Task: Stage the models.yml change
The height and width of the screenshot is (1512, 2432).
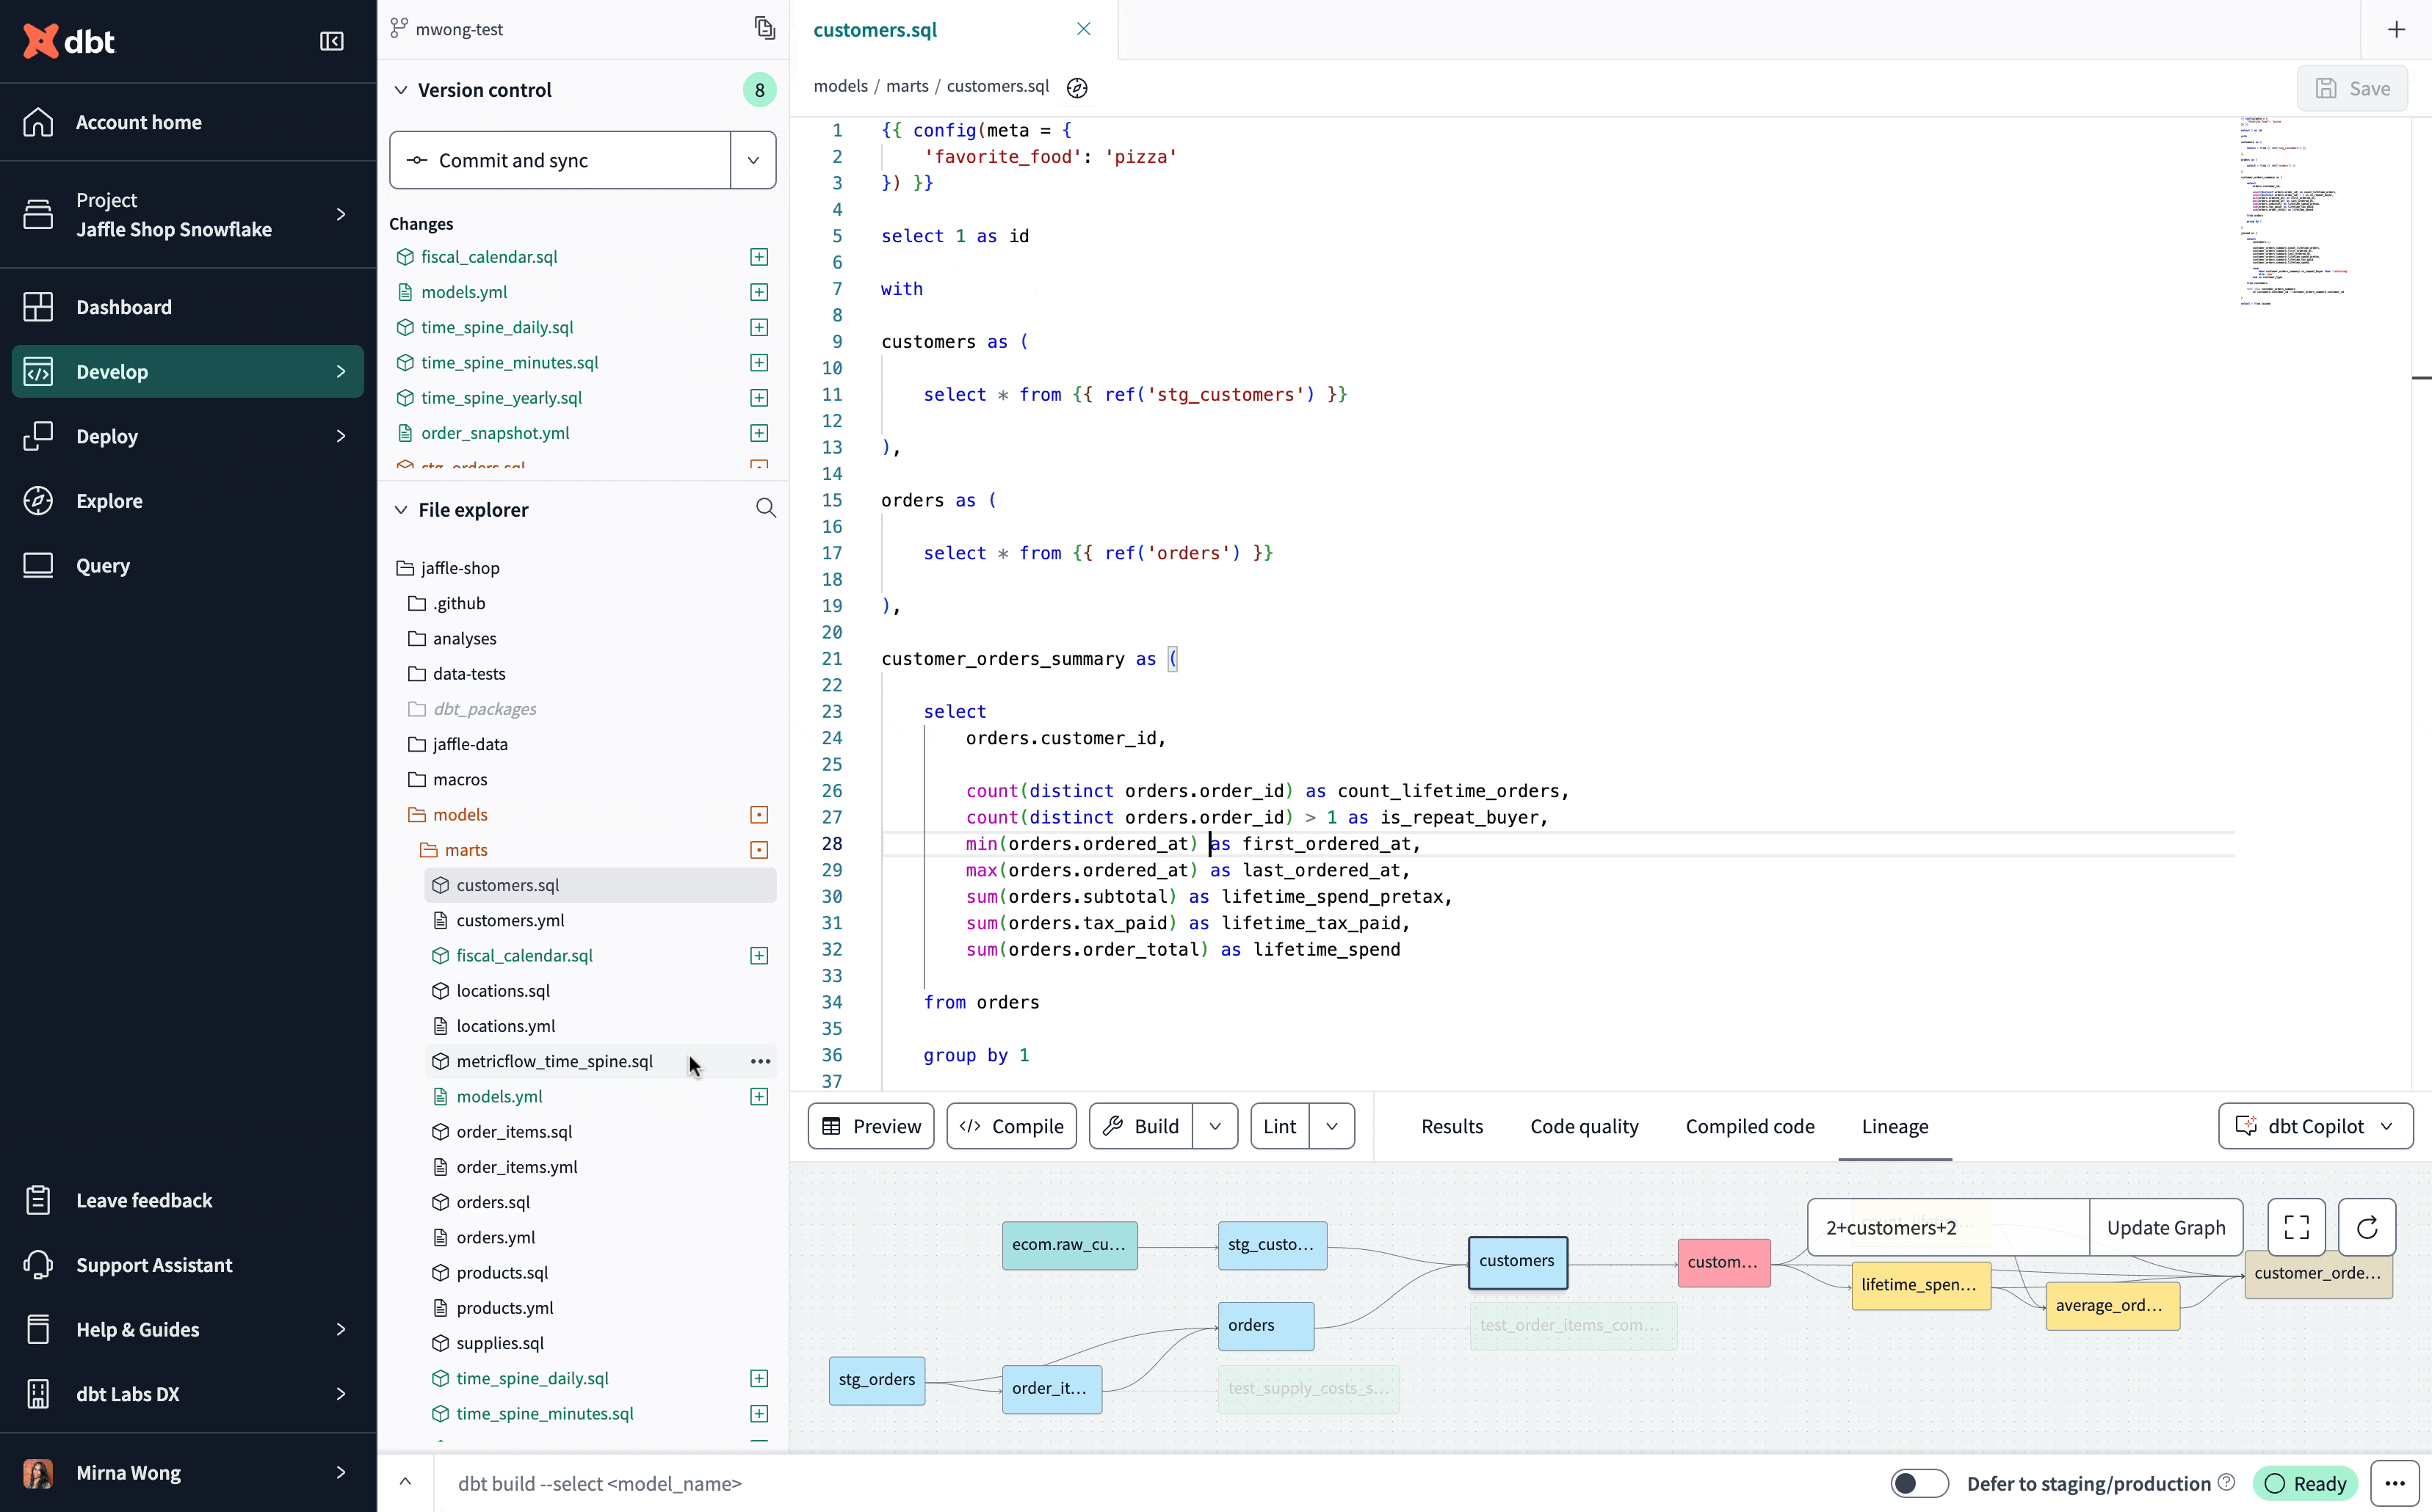Action: pyautogui.click(x=759, y=291)
